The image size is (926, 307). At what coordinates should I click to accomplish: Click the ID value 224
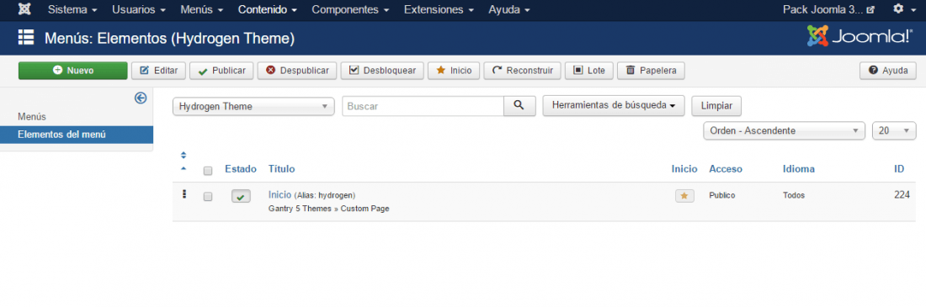coord(902,194)
